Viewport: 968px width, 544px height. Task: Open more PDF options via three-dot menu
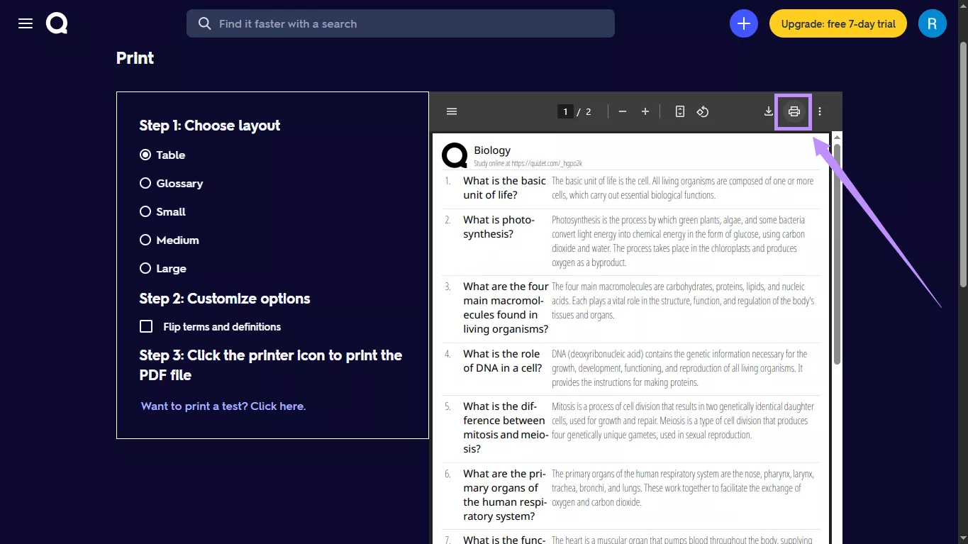coord(819,111)
